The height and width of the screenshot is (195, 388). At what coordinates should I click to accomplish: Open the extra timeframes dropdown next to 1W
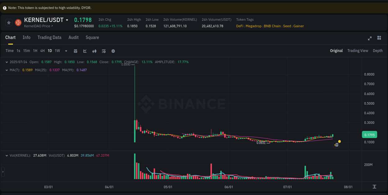pos(65,51)
